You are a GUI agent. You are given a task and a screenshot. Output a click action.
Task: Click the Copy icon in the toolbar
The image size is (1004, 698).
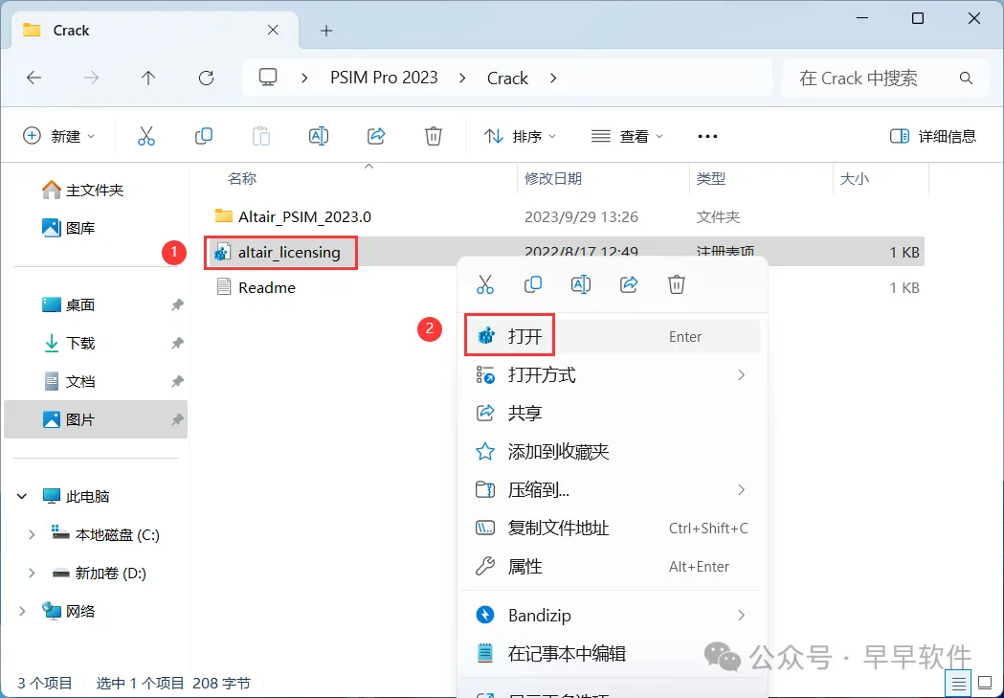pyautogui.click(x=204, y=136)
